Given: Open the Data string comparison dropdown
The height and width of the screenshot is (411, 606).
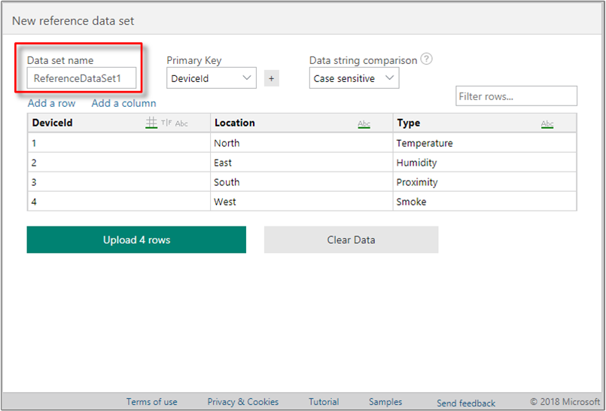Looking at the screenshot, I should [x=354, y=78].
